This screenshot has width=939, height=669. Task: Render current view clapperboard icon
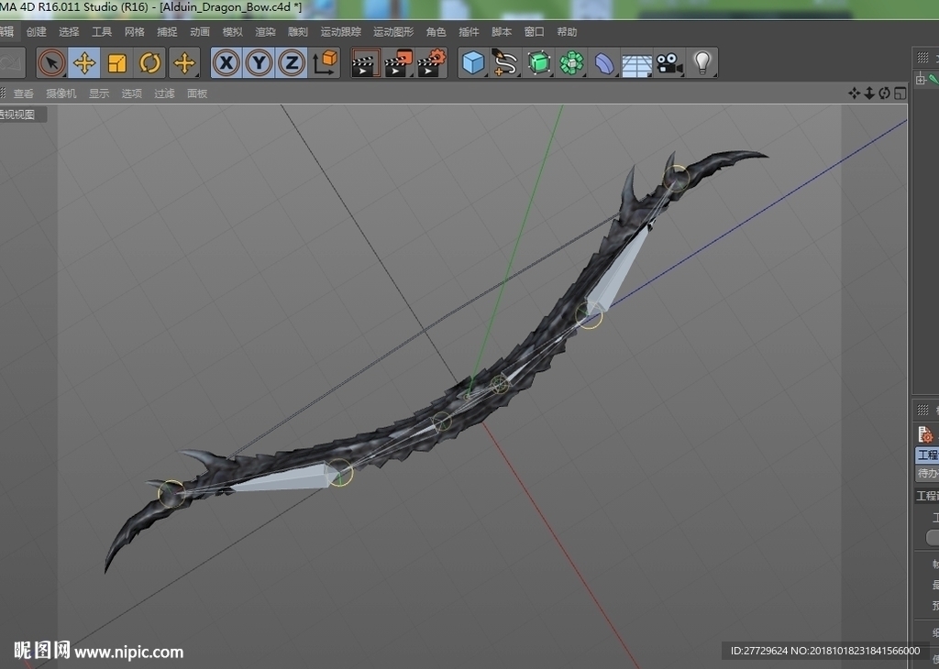[x=365, y=63]
